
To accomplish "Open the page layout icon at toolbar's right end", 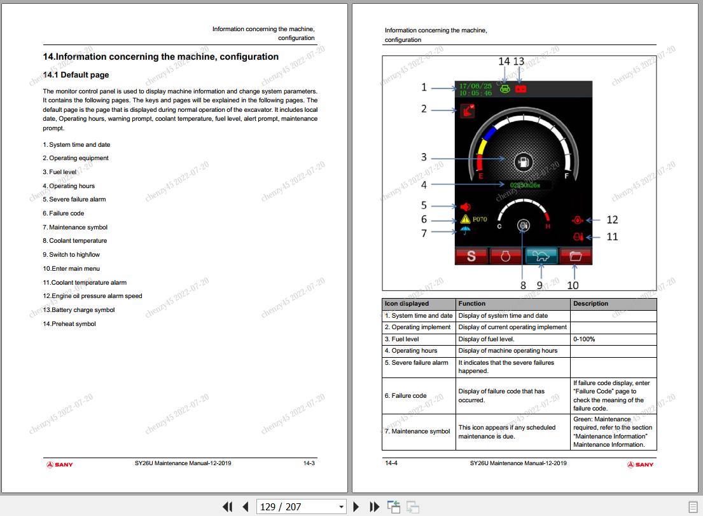I will pos(693,506).
